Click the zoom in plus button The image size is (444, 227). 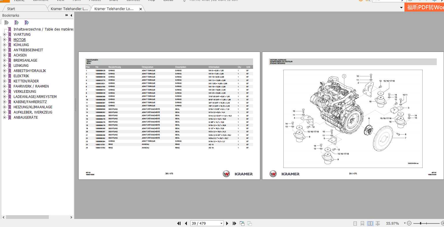click(442, 223)
